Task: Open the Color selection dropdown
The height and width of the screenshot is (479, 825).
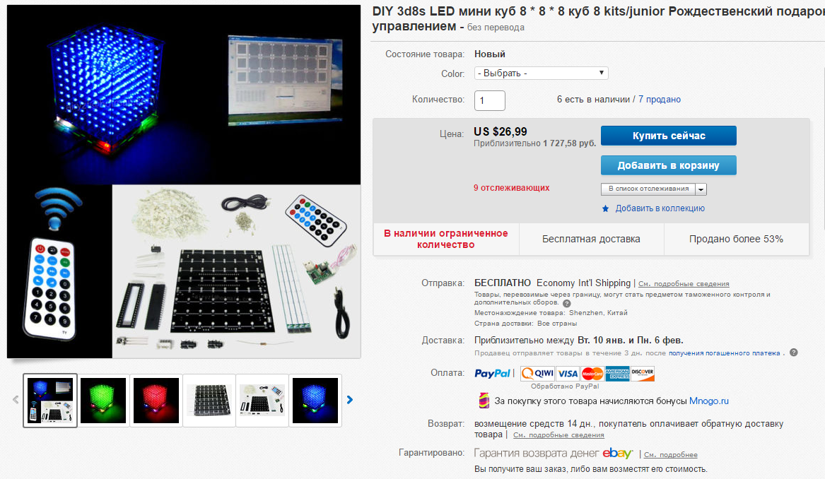Action: click(x=542, y=73)
